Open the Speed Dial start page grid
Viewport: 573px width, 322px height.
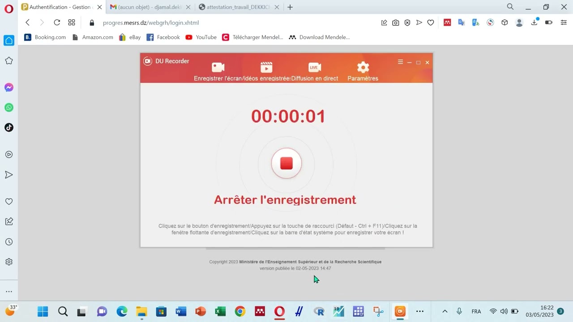(72, 22)
